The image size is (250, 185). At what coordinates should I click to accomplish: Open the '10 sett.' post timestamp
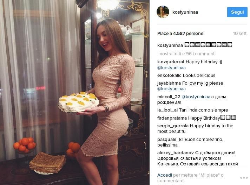click(x=240, y=34)
